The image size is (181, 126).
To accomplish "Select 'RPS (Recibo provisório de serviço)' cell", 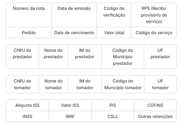I will (x=154, y=15).
